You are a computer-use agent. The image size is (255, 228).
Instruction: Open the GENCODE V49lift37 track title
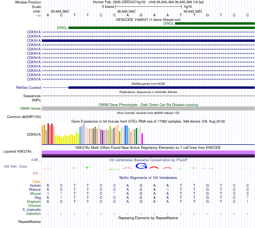pyautogui.click(x=148, y=20)
